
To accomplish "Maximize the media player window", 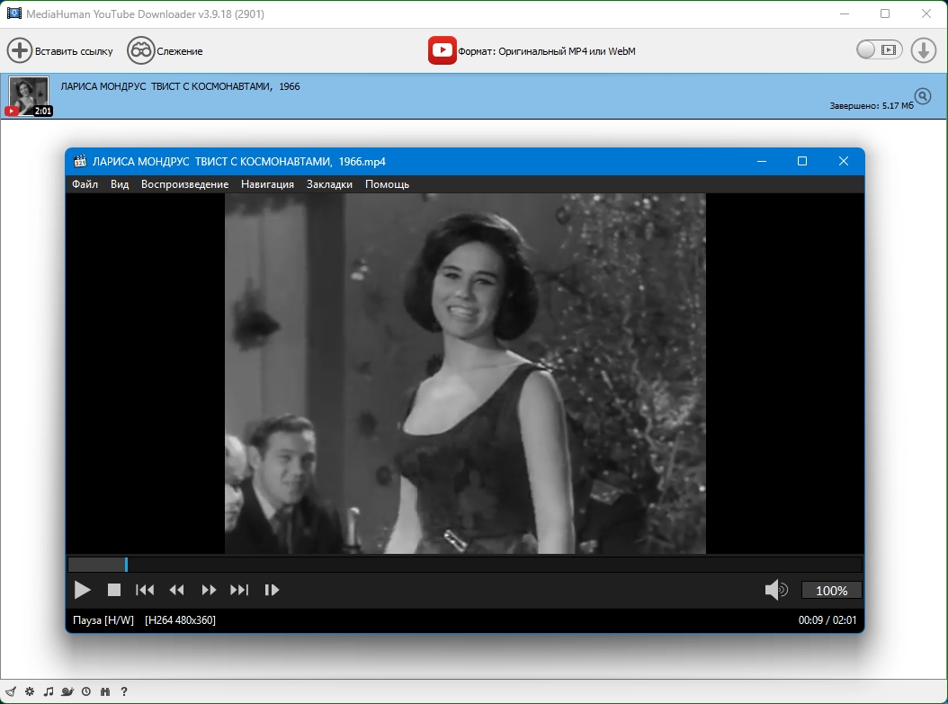I will coord(802,161).
